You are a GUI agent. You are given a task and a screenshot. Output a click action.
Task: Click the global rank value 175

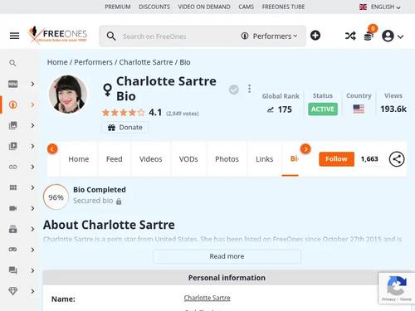[285, 109]
